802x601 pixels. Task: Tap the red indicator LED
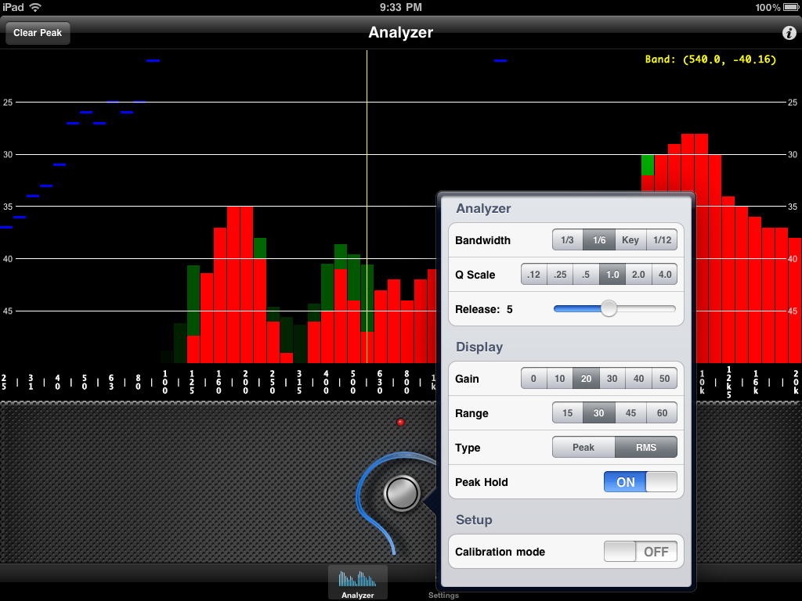click(x=401, y=423)
